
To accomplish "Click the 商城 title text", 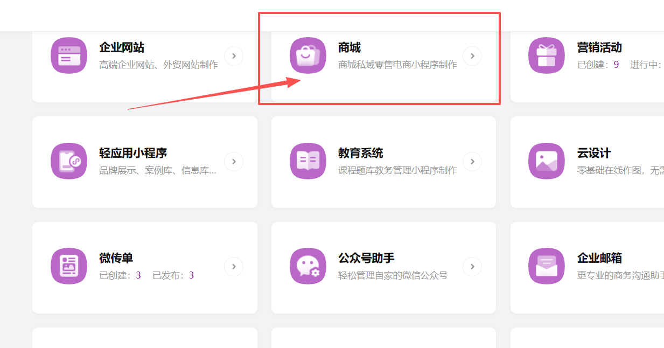I will pos(350,47).
